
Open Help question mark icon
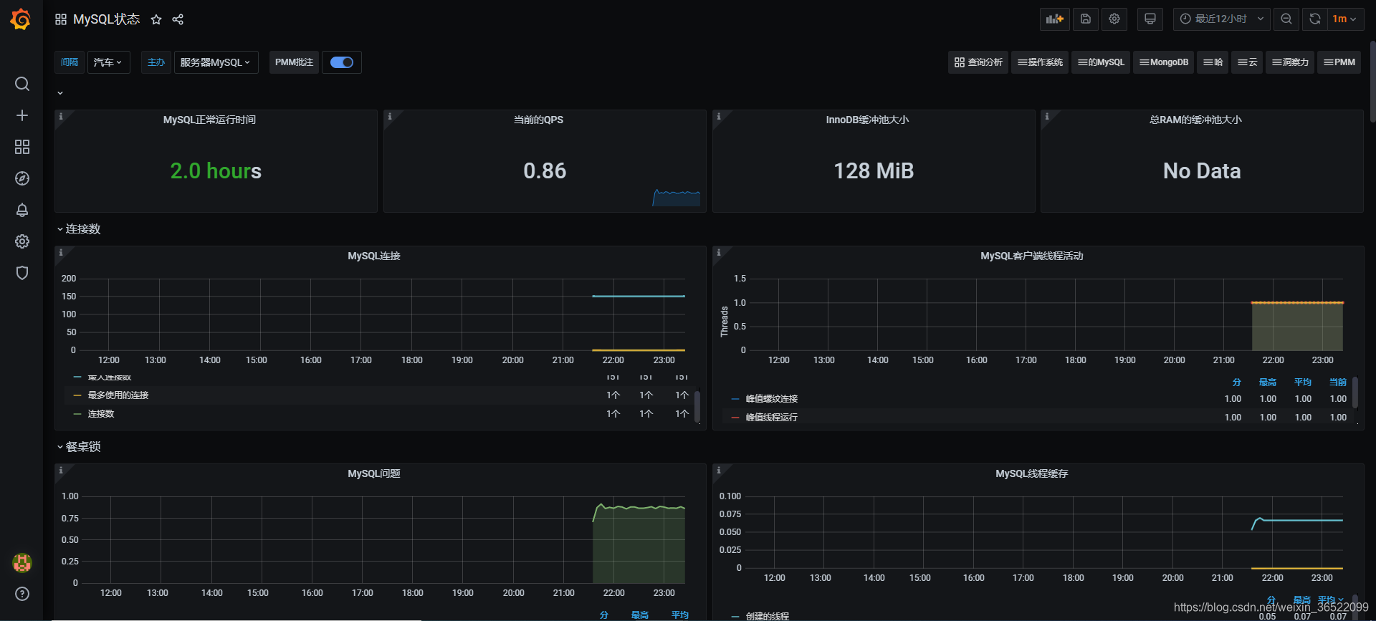[x=22, y=594]
